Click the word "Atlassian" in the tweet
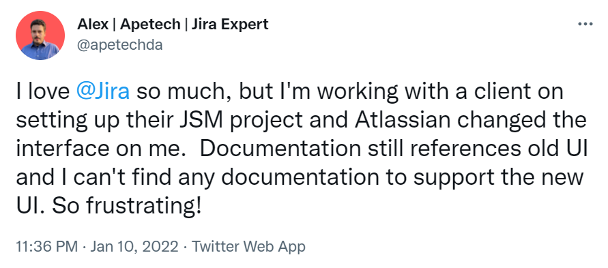 403,121
